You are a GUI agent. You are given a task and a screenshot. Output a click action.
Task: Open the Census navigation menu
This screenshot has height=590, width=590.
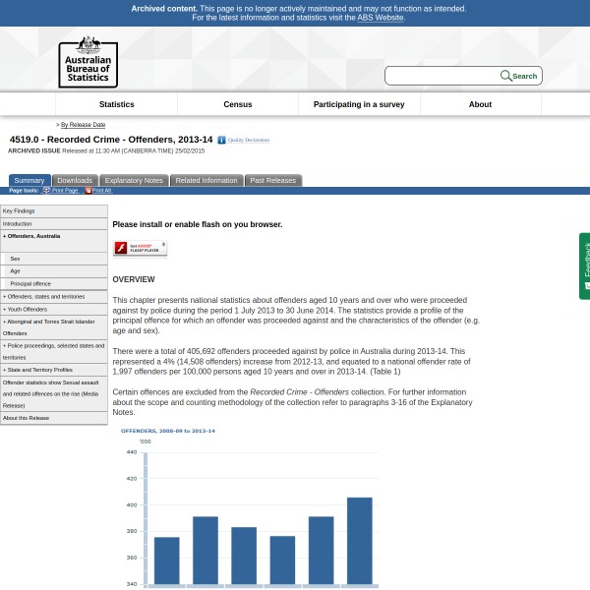tap(238, 104)
